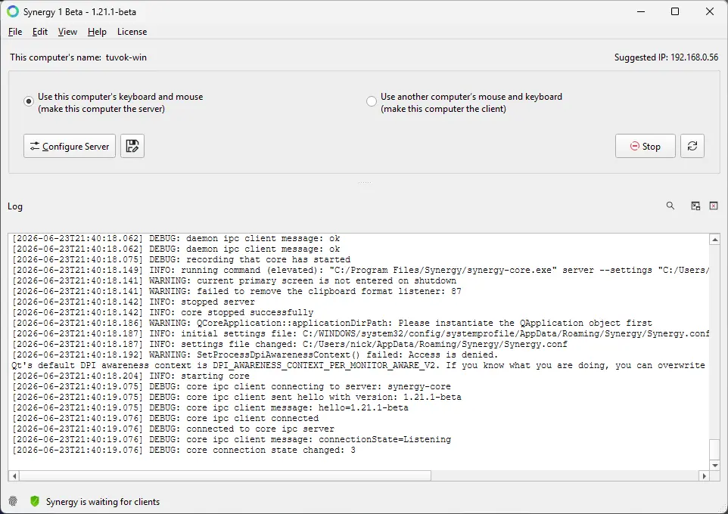
Task: Float the Log panel into a window
Action: pyautogui.click(x=695, y=206)
